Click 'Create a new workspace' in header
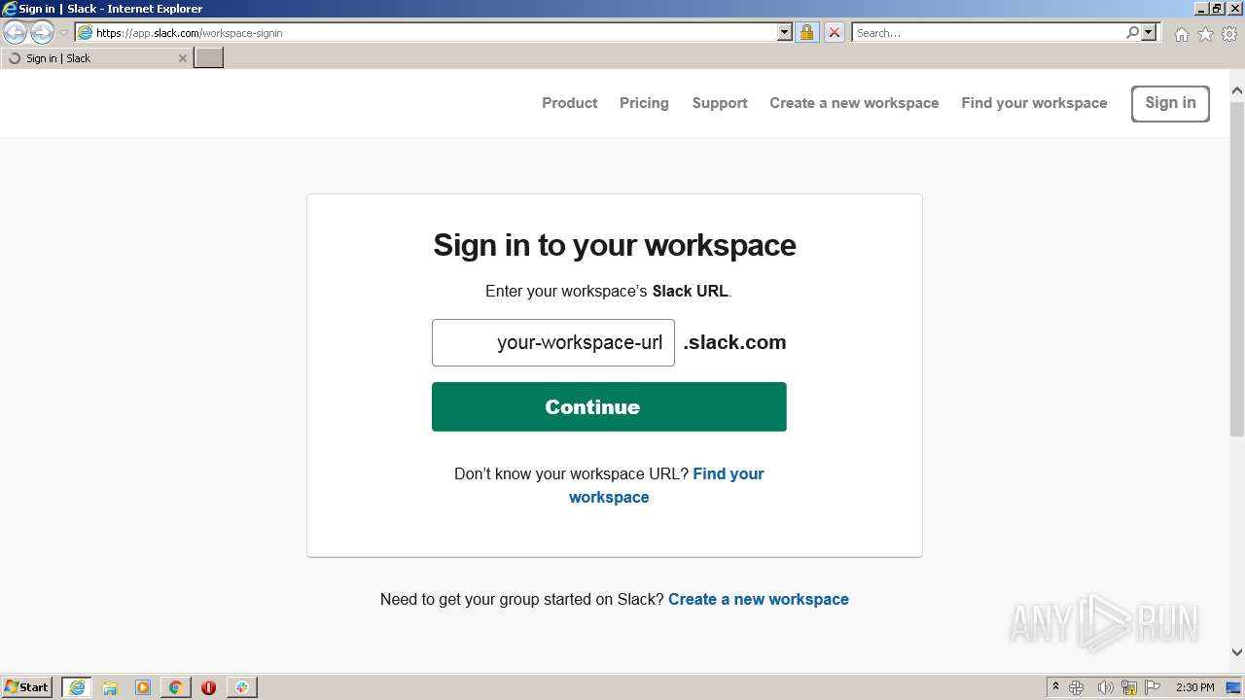 click(x=854, y=103)
